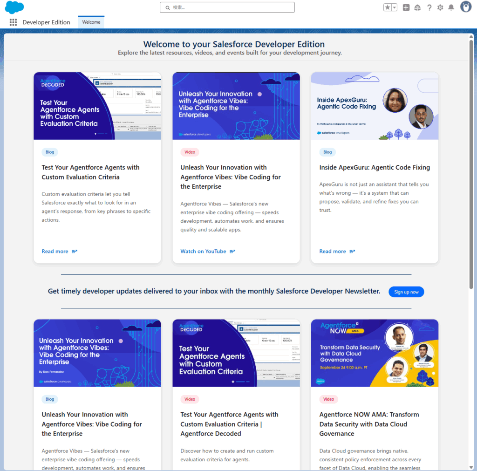Open the Help question mark icon
This screenshot has height=471, width=477.
429,7
